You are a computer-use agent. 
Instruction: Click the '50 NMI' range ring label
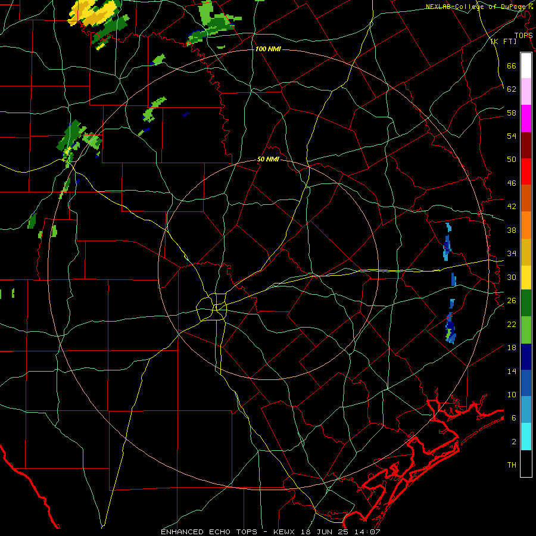tap(268, 159)
